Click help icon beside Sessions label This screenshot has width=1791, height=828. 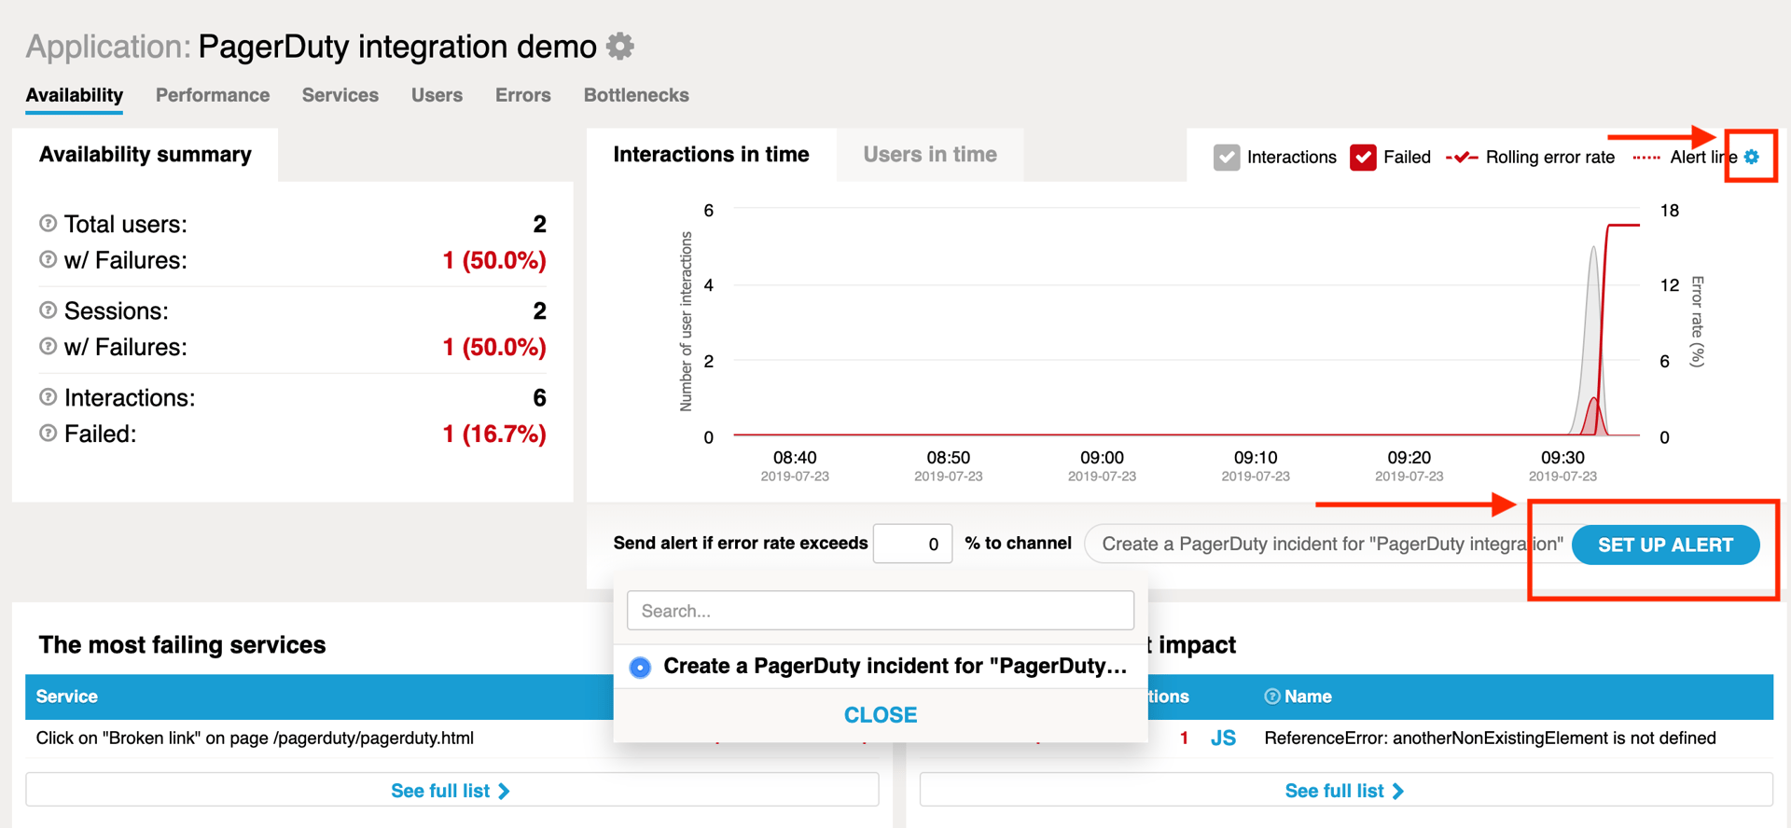(x=48, y=310)
